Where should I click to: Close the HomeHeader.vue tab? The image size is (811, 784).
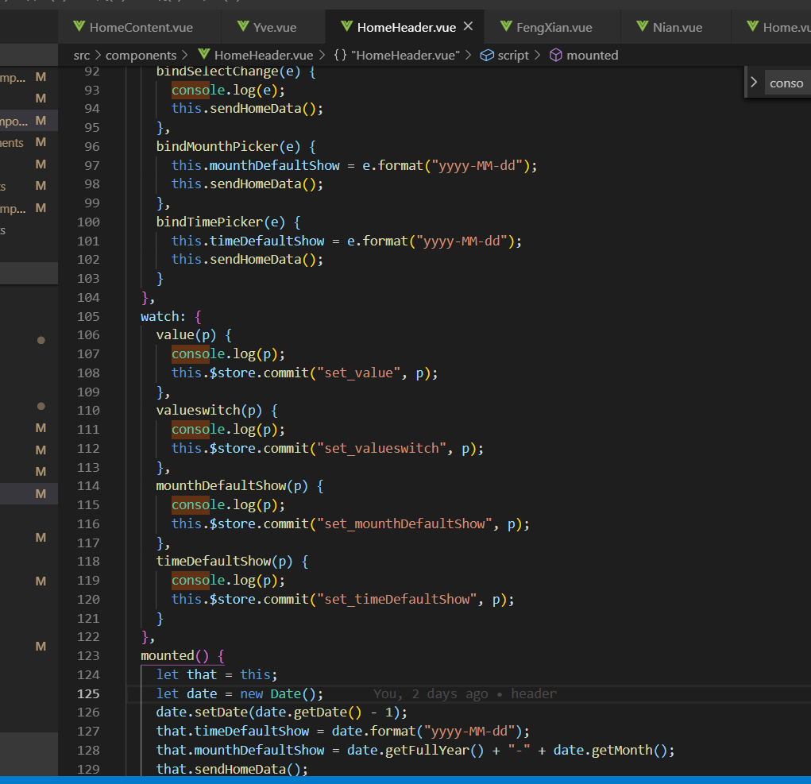tap(468, 26)
